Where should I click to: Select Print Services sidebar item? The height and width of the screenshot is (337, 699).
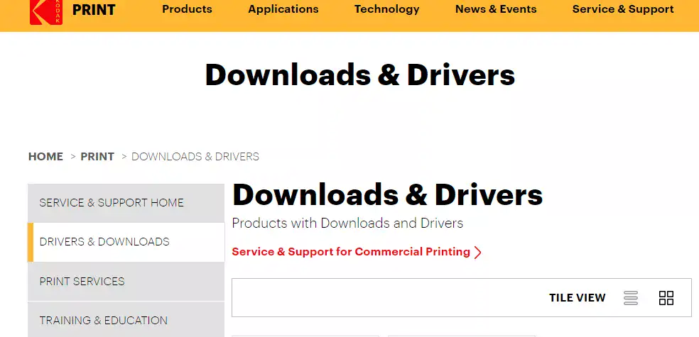[126, 282]
